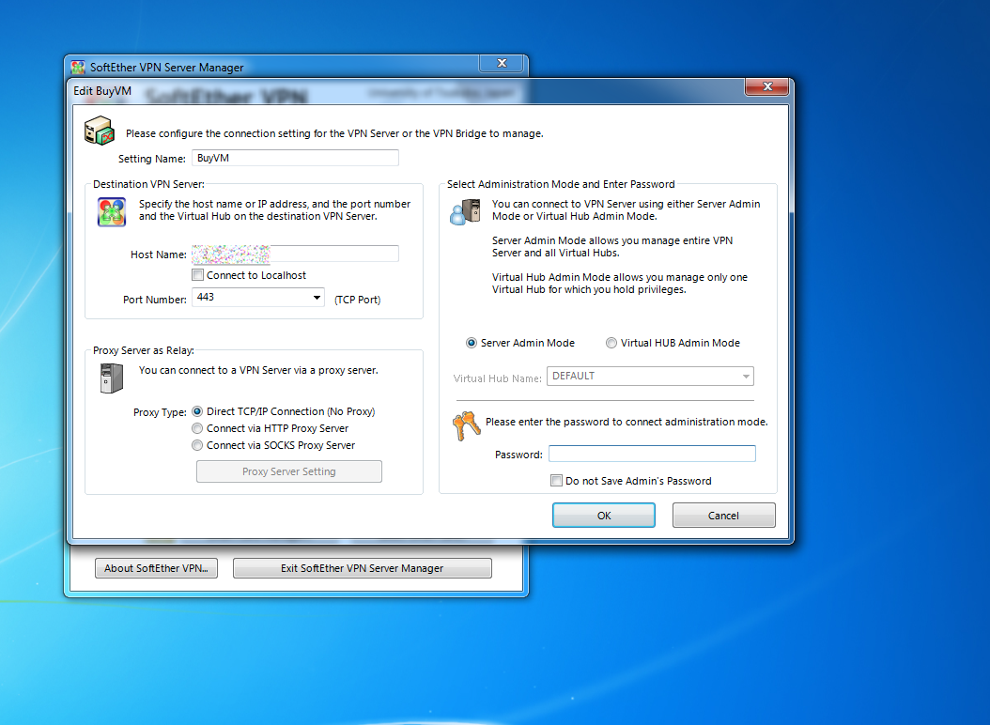The height and width of the screenshot is (725, 990).
Task: Click the server configuration icon at dialog top
Action: point(100,131)
